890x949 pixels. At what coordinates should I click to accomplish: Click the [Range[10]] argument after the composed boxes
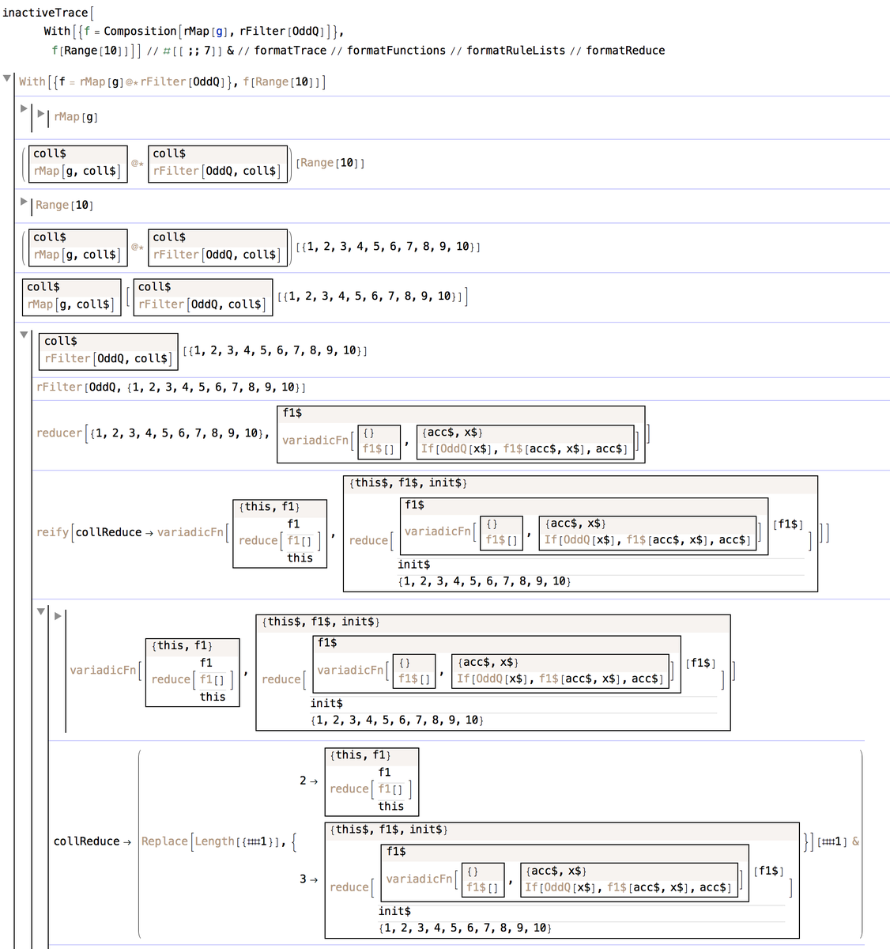click(x=330, y=163)
